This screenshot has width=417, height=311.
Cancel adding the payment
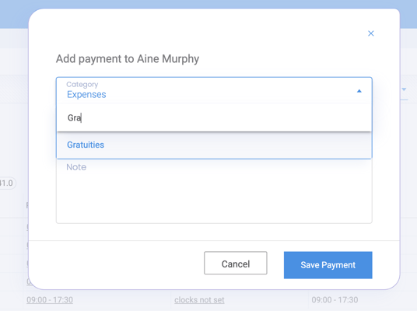point(236,263)
